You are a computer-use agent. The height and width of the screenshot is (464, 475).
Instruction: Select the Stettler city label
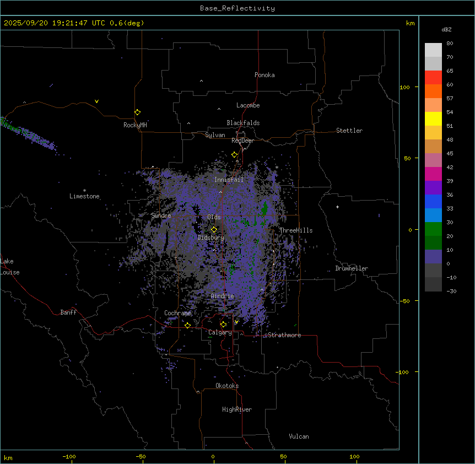tap(349, 131)
